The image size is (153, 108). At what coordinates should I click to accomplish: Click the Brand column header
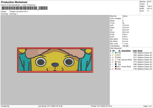pos(140,50)
